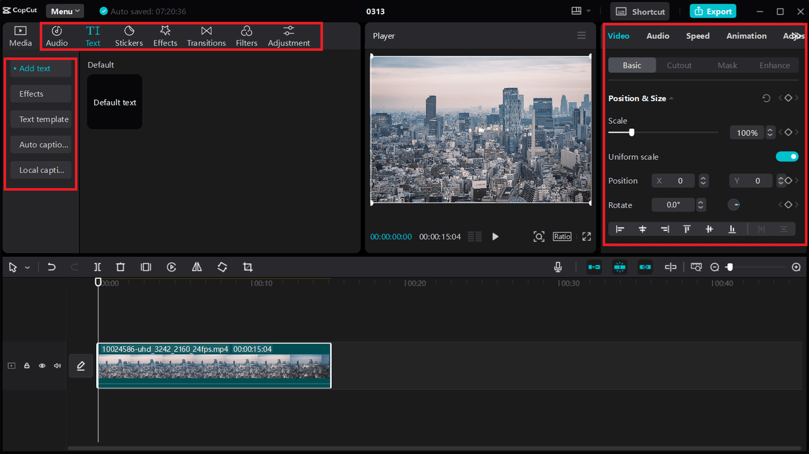Click the split clip tool icon
This screenshot has height=454, width=809.
pos(97,267)
